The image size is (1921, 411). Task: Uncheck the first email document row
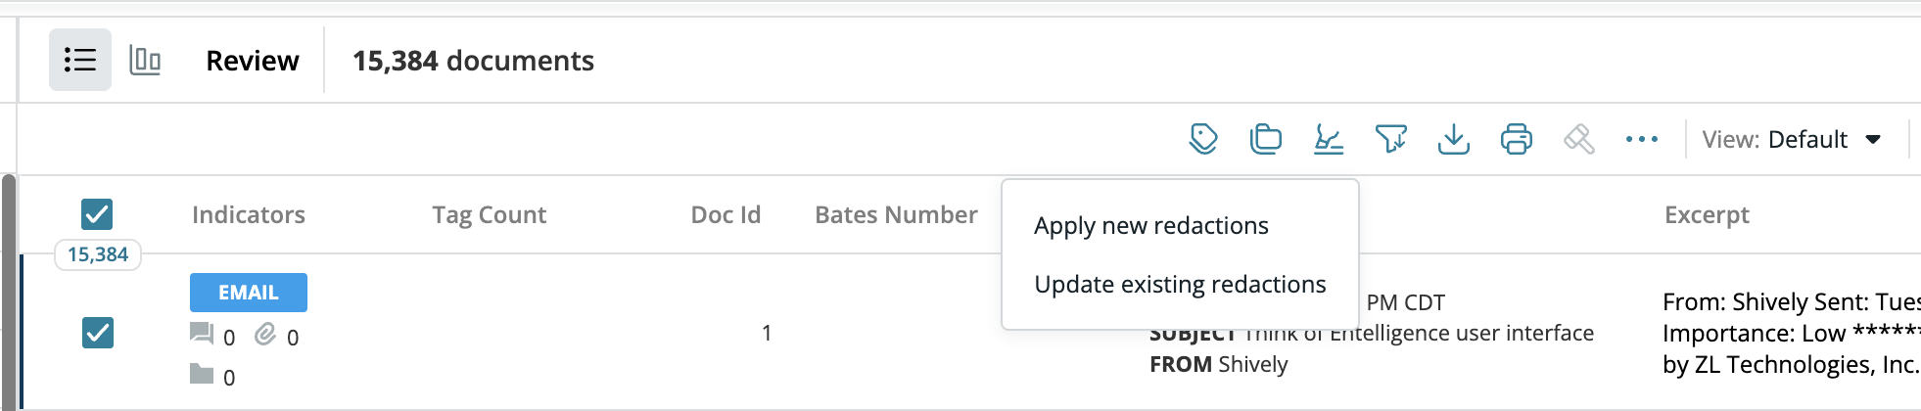97,333
